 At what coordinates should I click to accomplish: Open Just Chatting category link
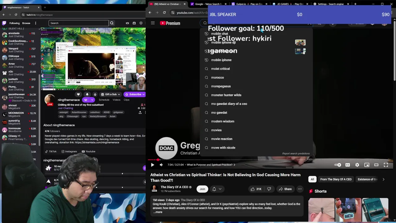click(65, 108)
